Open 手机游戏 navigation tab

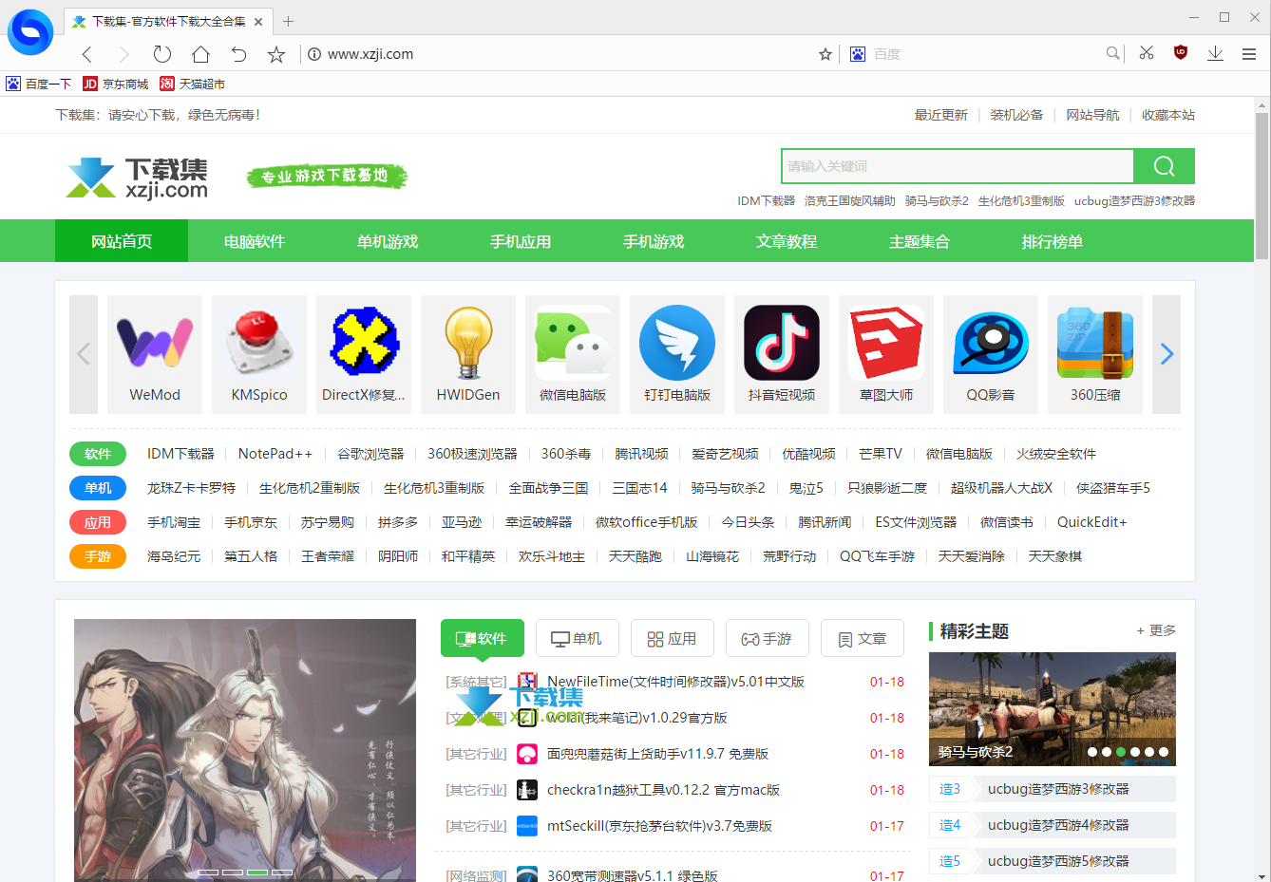click(x=654, y=241)
